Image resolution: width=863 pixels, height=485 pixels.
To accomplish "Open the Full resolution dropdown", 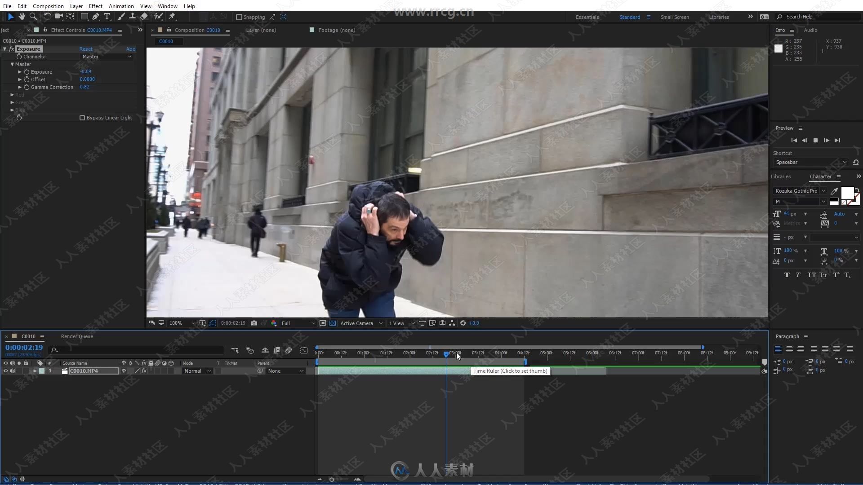I will [298, 323].
